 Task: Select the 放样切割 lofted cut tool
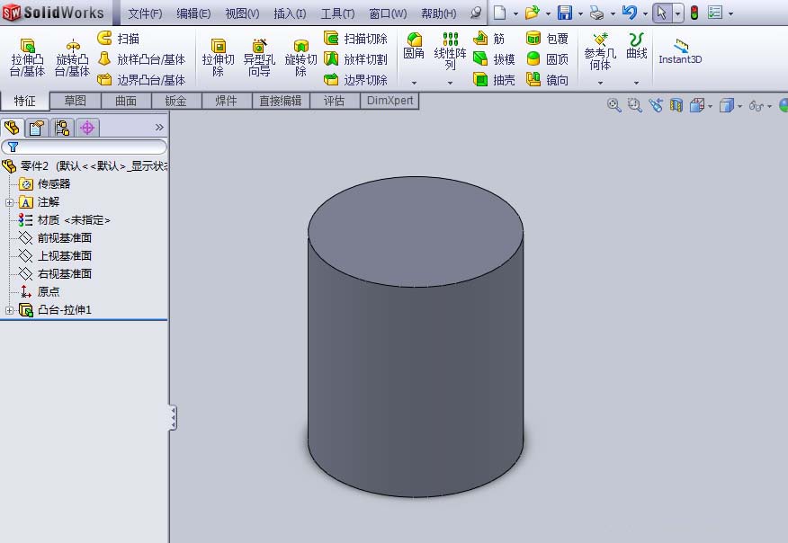tap(356, 58)
